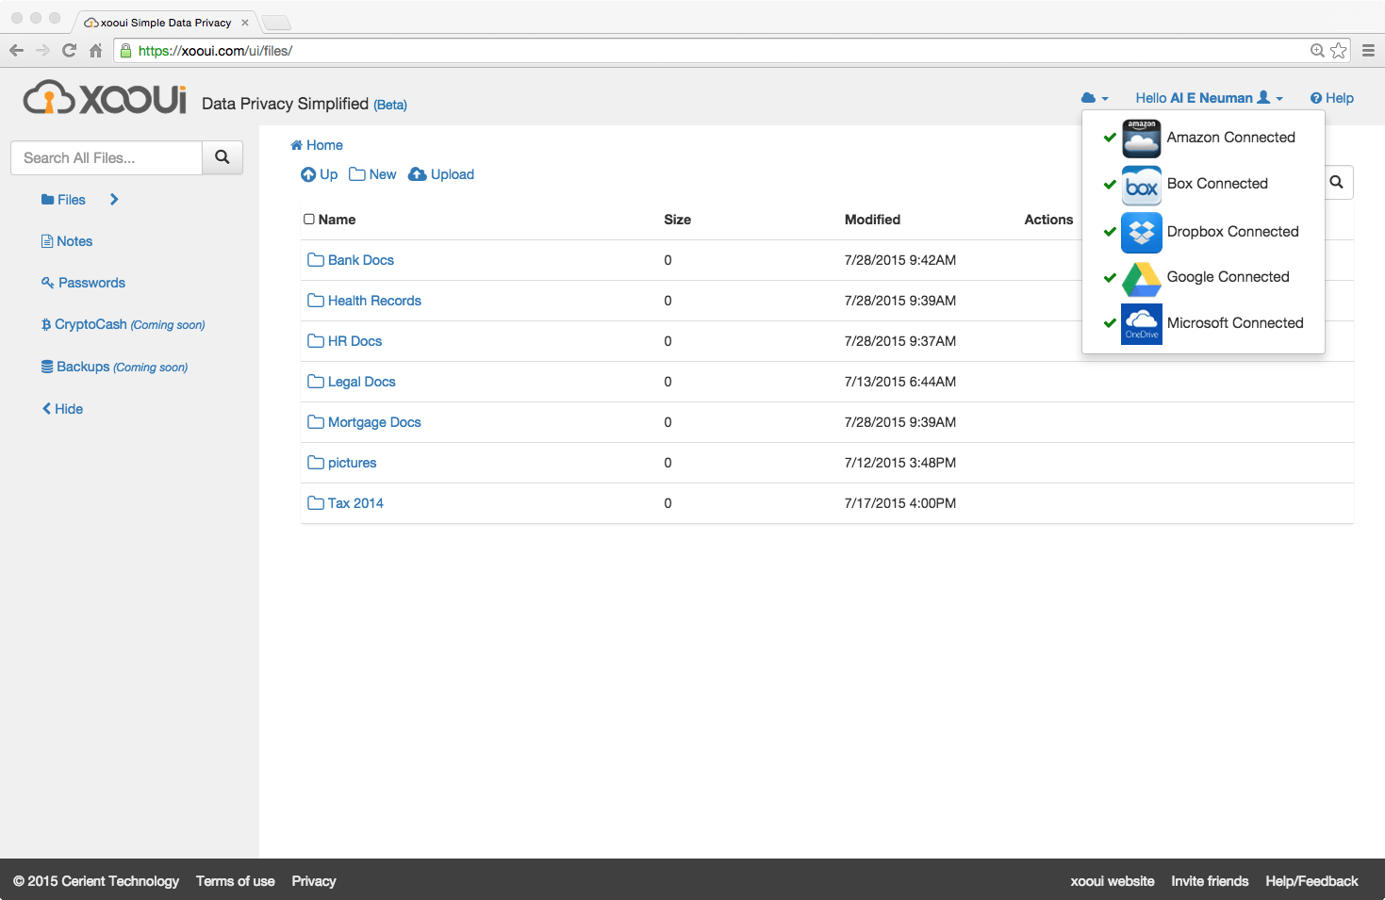Open the Privacy footer link
The width and height of the screenshot is (1385, 900).
[314, 881]
